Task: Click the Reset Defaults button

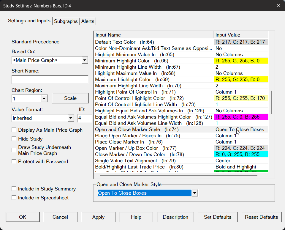Action: click(261, 217)
